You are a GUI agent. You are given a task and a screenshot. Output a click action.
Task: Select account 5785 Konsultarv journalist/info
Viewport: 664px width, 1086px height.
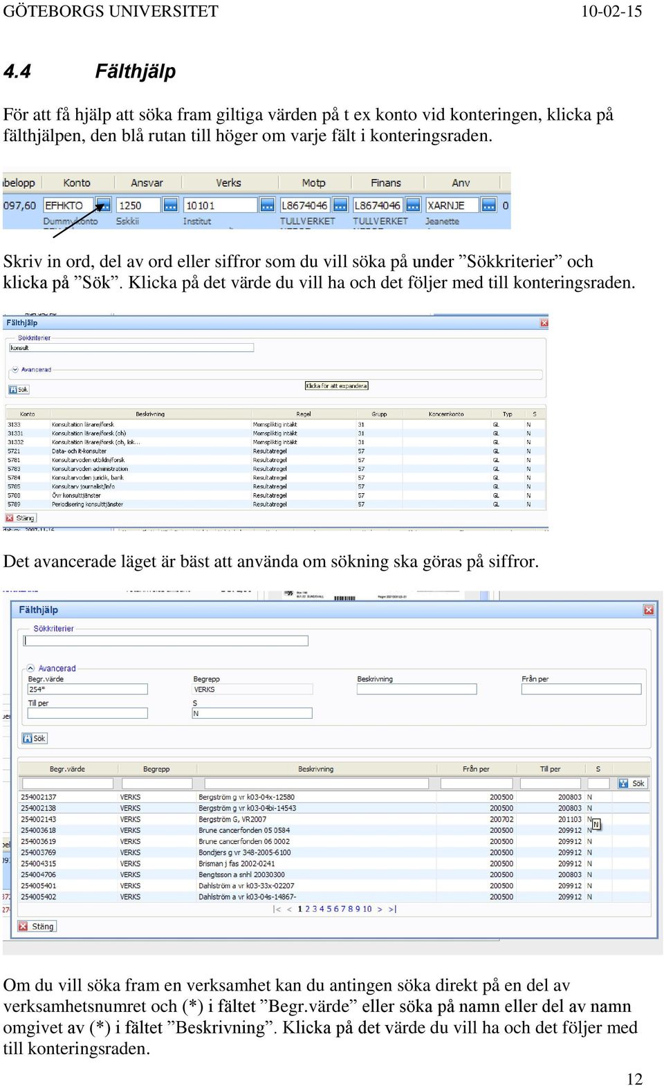tap(275, 486)
